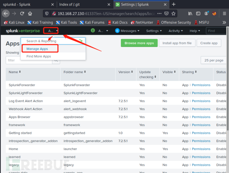Screen dimensions: 229x173
Task: Open the Kali Tools bookmark
Action: point(66,22)
